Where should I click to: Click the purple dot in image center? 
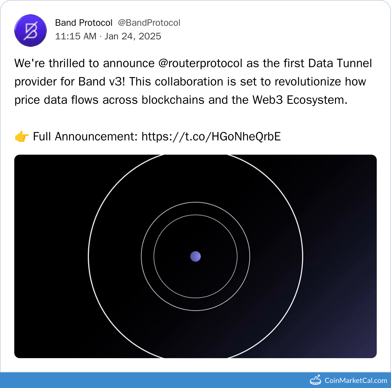coord(195,256)
